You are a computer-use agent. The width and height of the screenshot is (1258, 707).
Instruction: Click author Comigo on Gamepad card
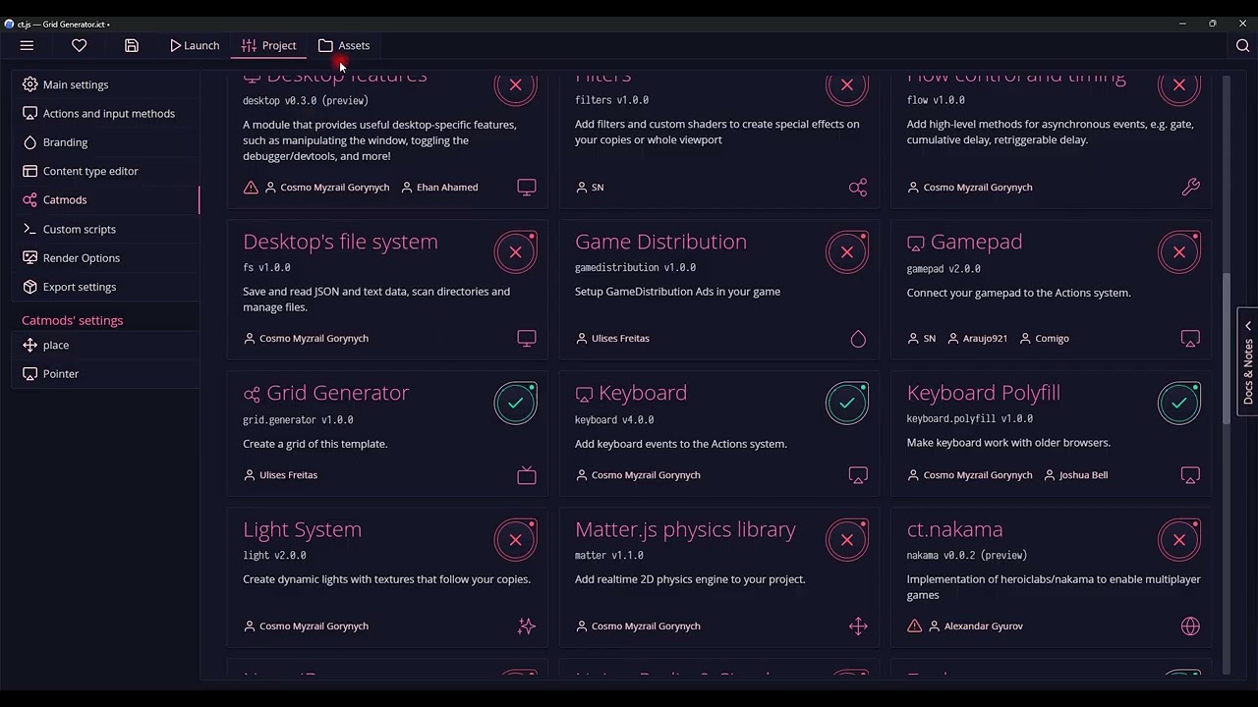click(1044, 339)
